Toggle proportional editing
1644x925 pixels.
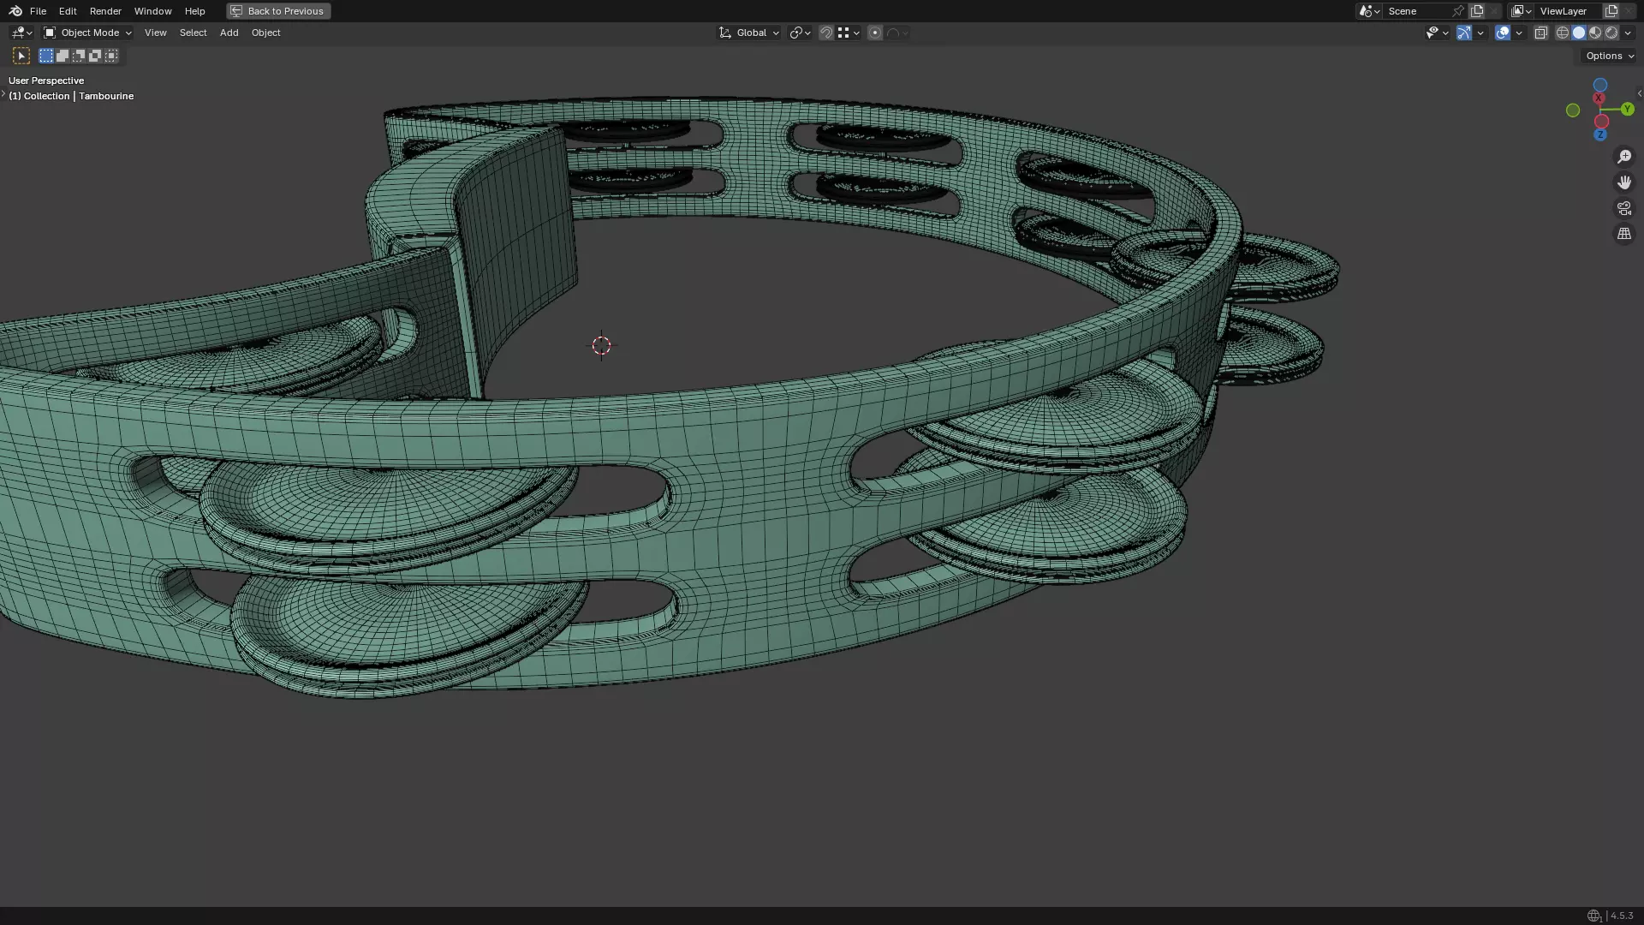coord(874,33)
